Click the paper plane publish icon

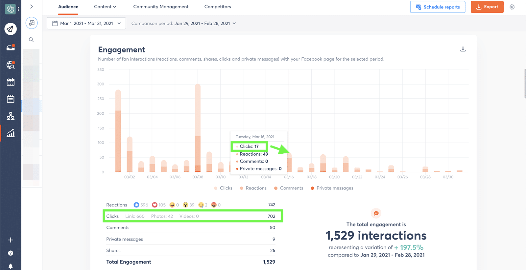click(11, 29)
